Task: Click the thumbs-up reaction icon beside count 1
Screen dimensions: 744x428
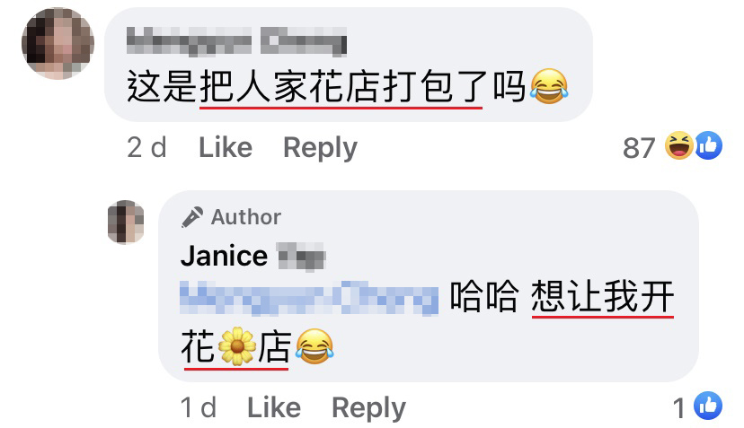Action: click(708, 406)
